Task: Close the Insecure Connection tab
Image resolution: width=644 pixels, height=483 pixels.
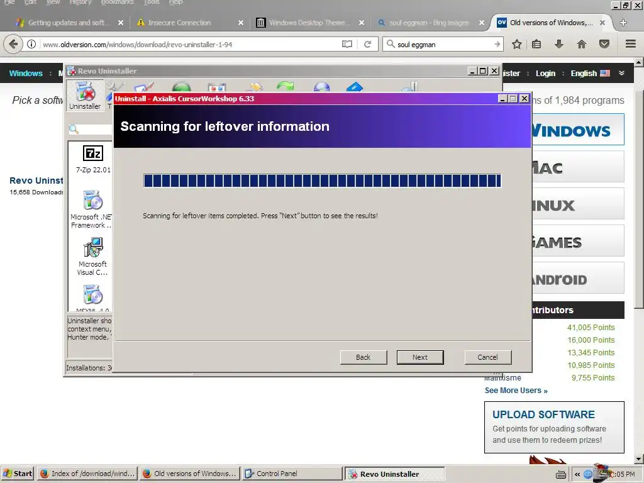Action: [241, 23]
